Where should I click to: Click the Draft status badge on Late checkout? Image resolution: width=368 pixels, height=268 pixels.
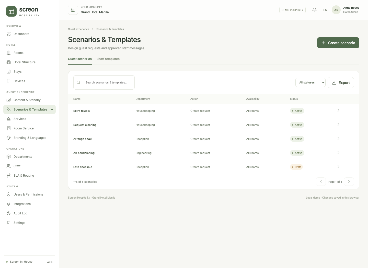coord(296,167)
